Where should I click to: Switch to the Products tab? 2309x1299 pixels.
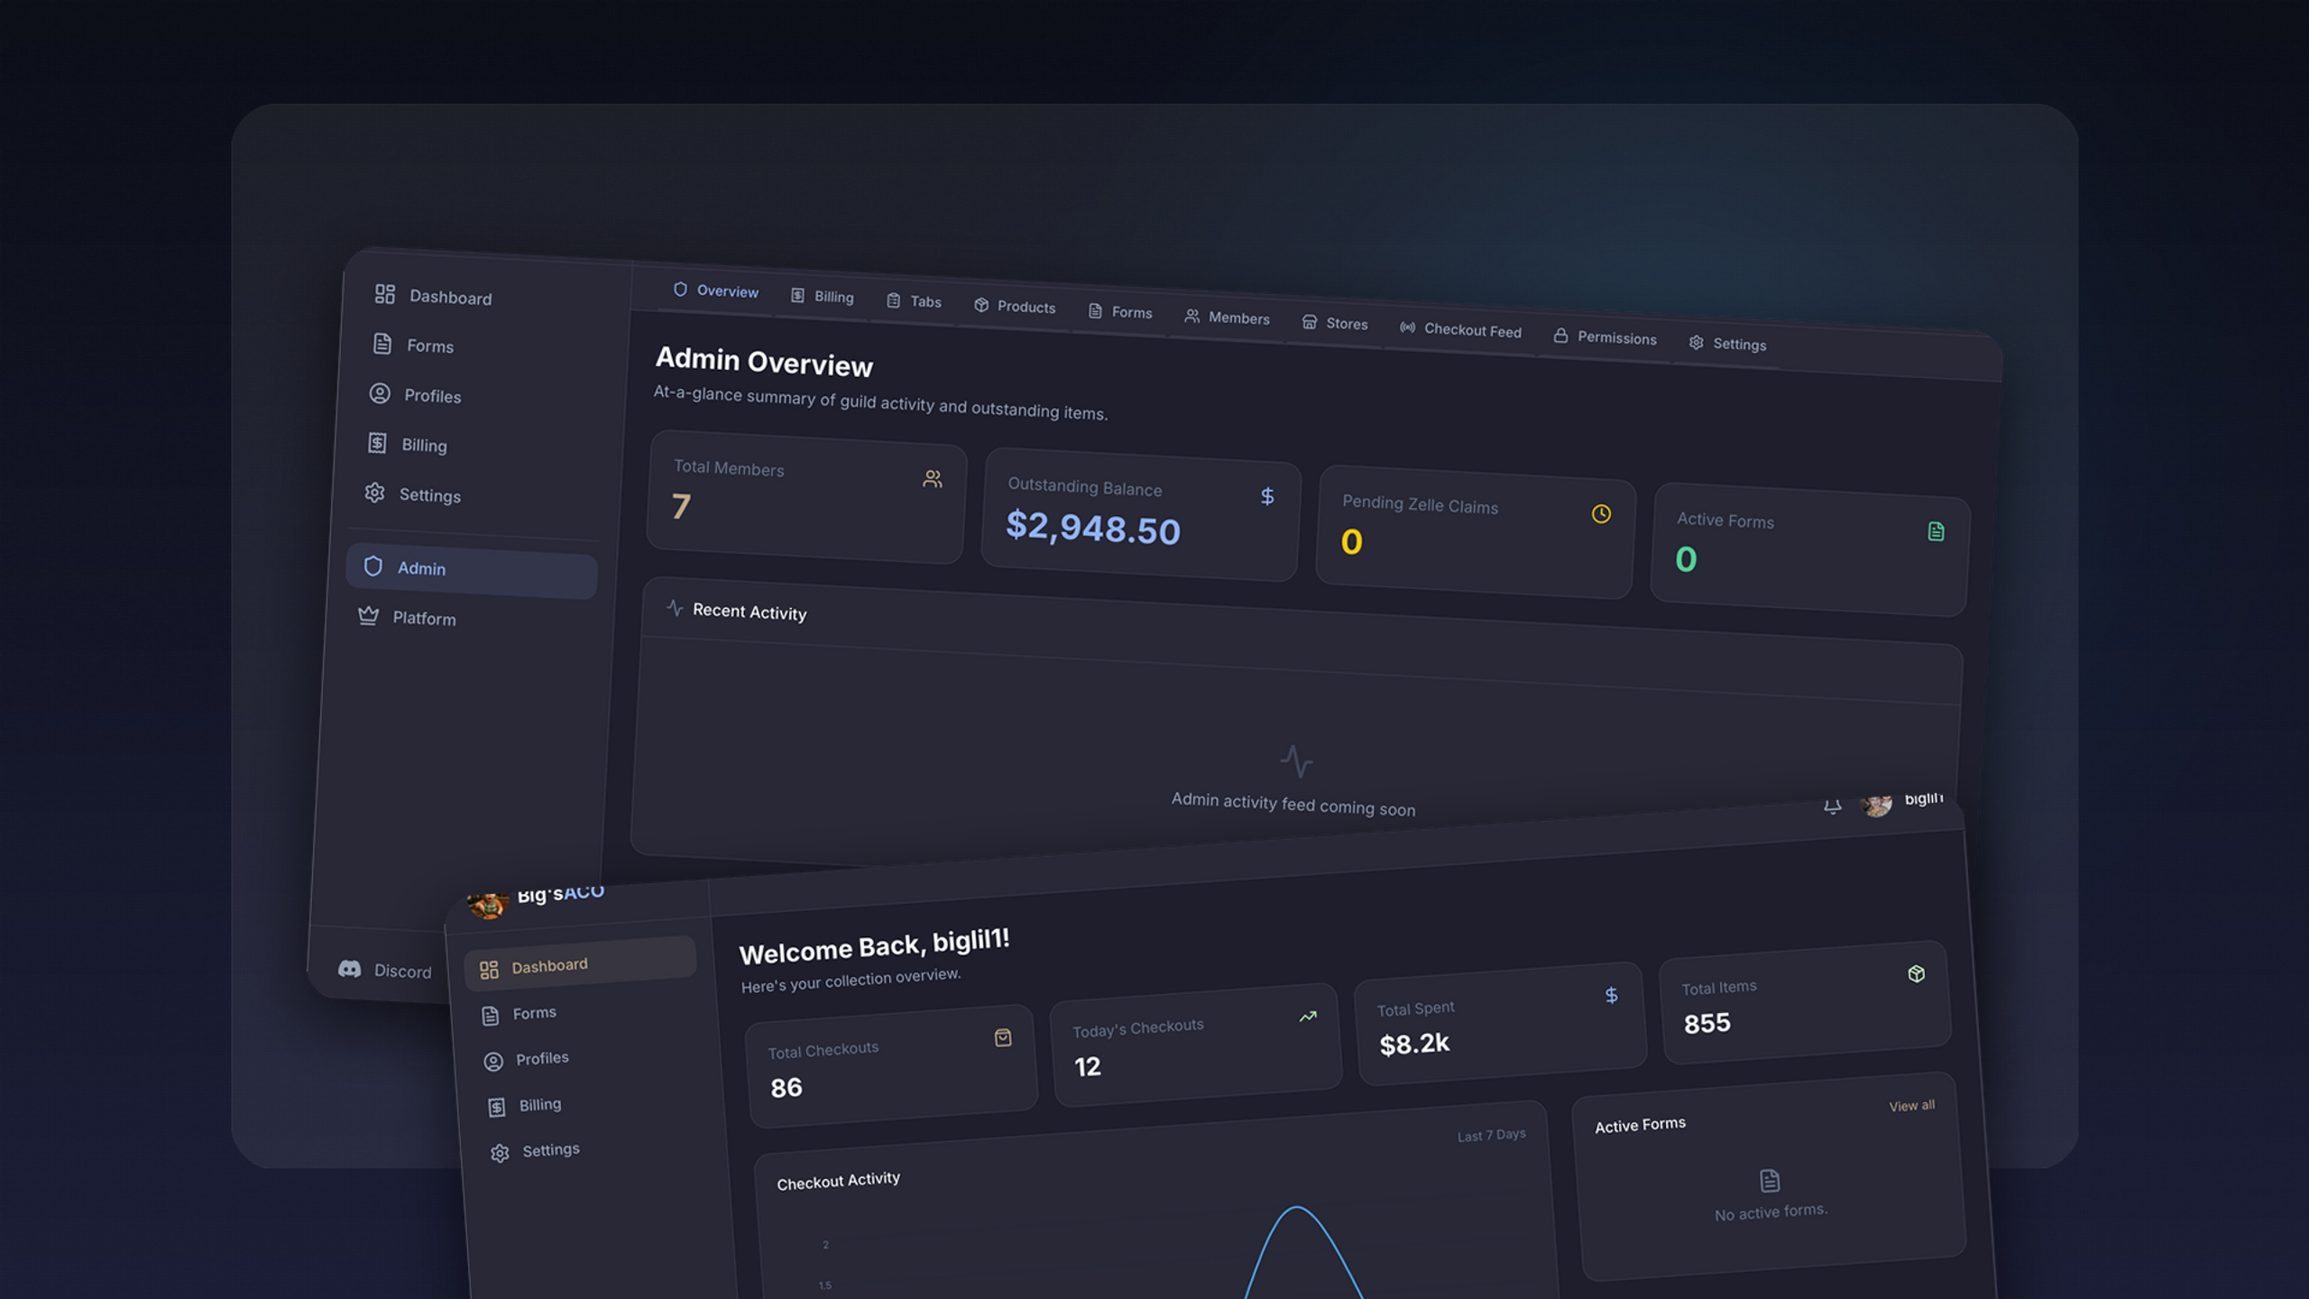point(1014,307)
